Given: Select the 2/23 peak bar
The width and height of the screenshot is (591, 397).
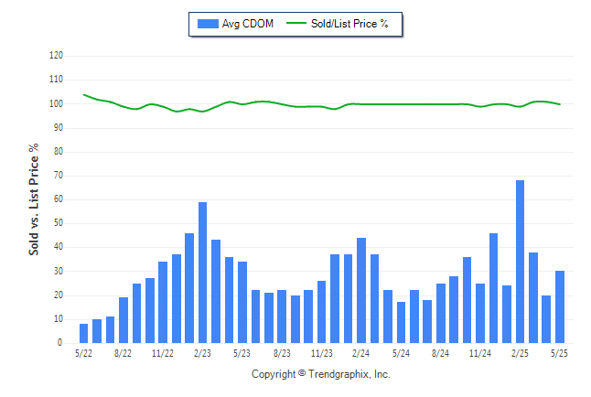Looking at the screenshot, I should click(202, 273).
